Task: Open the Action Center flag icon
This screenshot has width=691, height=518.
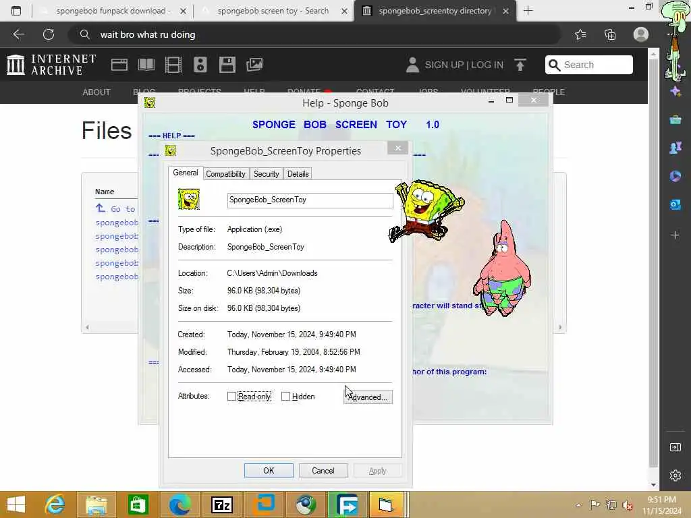Action: (x=595, y=505)
